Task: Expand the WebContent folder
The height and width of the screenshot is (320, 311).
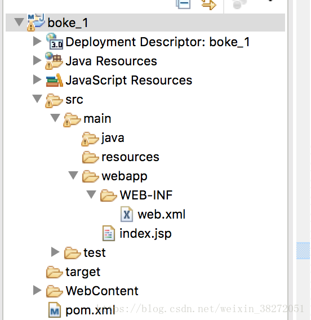Action: (37, 290)
